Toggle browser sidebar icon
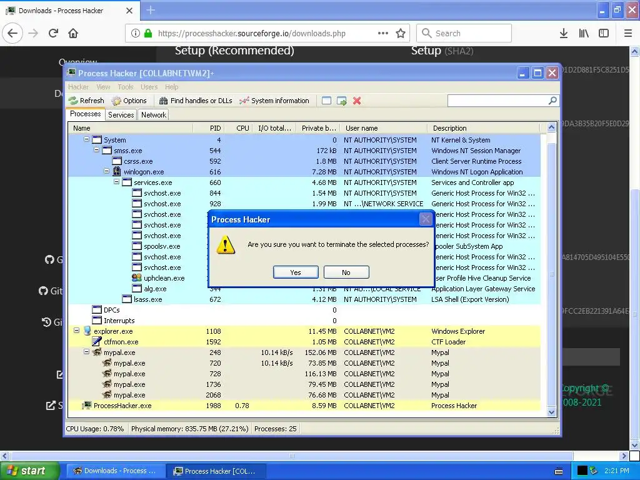The width and height of the screenshot is (640, 480). [604, 33]
